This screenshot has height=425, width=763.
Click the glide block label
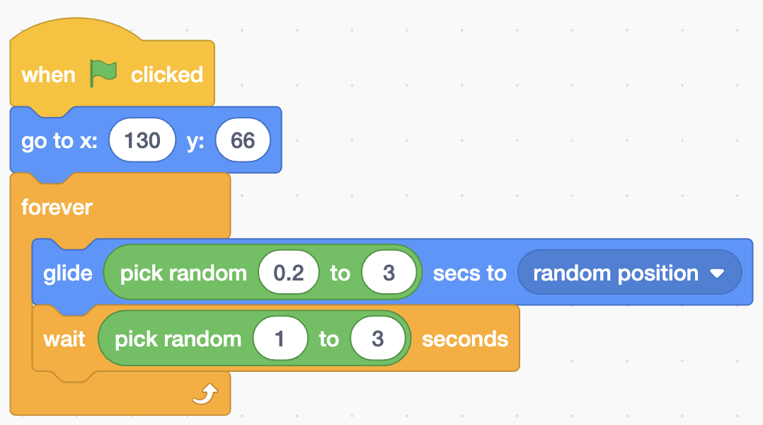point(68,273)
